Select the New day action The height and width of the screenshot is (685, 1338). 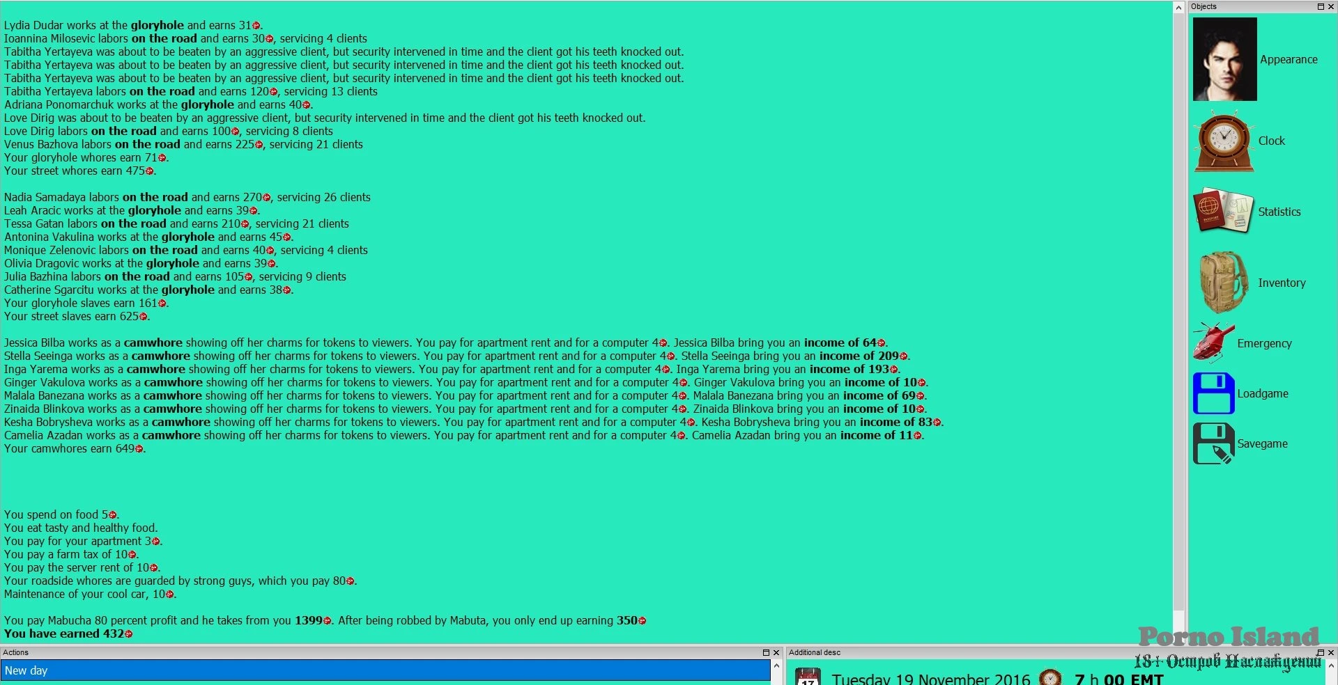click(385, 670)
